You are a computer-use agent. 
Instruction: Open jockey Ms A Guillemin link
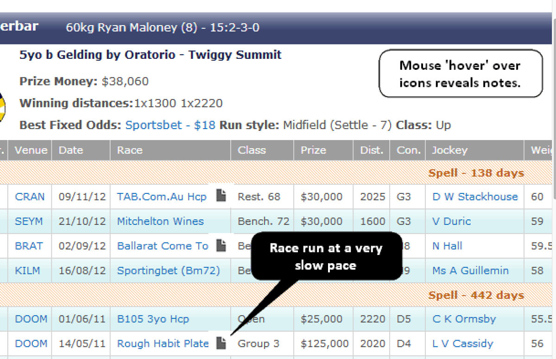coord(470,270)
